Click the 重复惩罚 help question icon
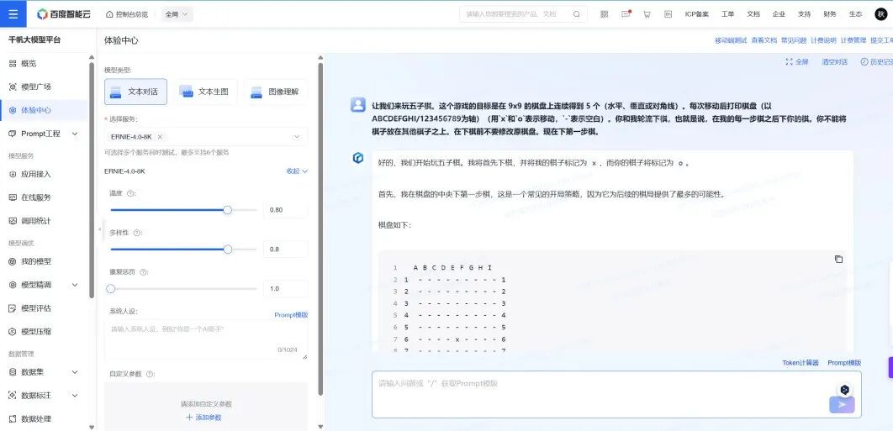This screenshot has width=893, height=431. 144,272
